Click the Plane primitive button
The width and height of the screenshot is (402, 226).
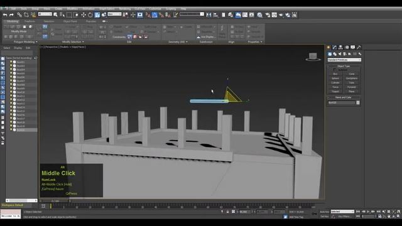pyautogui.click(x=352, y=91)
